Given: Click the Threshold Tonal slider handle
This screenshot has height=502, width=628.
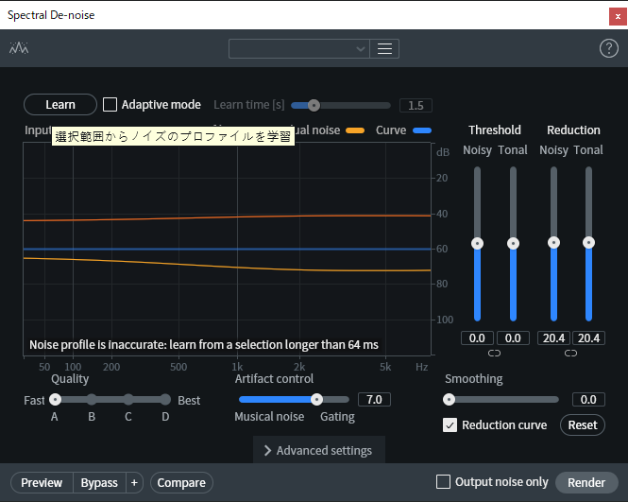Looking at the screenshot, I should tap(513, 243).
